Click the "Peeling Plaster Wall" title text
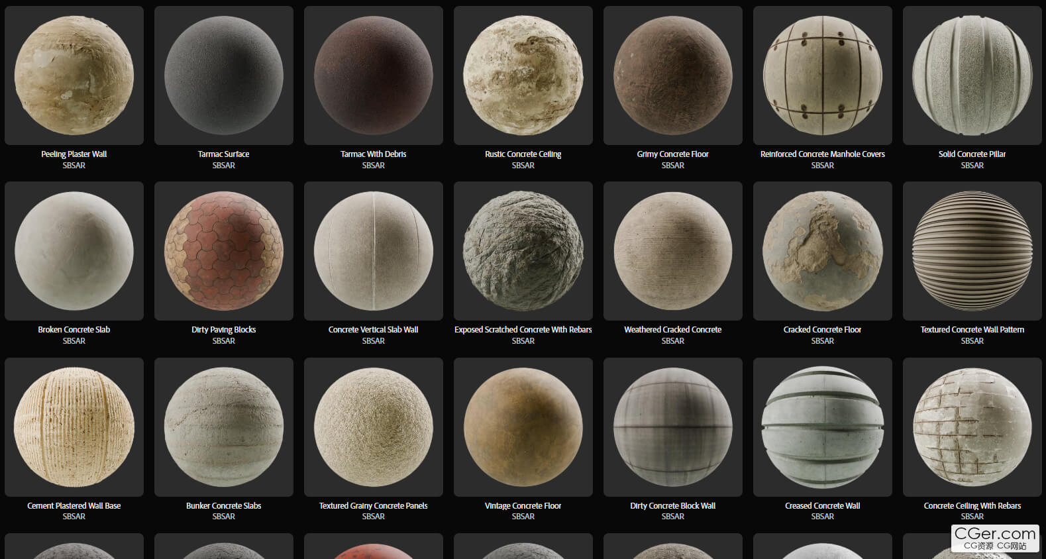1046x559 pixels. coord(74,154)
